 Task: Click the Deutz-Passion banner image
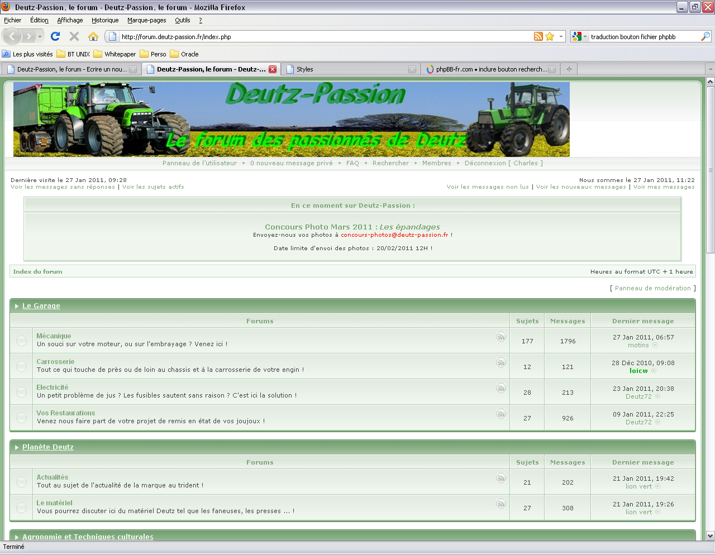pos(292,119)
